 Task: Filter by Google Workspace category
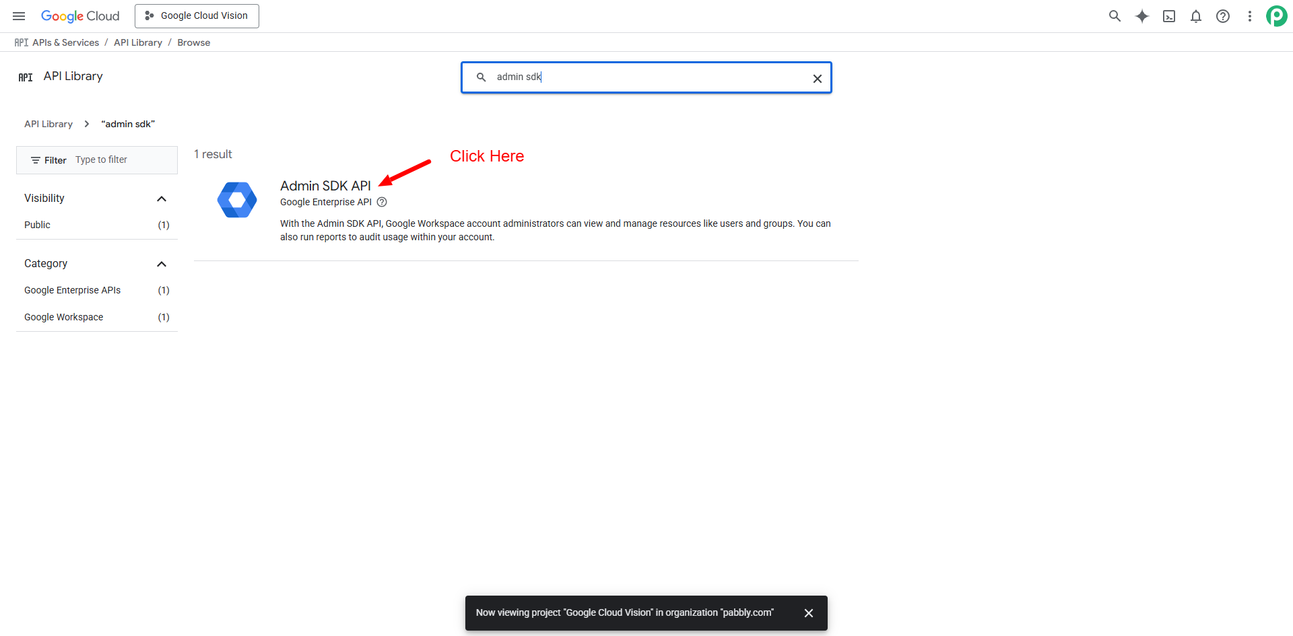tap(64, 317)
